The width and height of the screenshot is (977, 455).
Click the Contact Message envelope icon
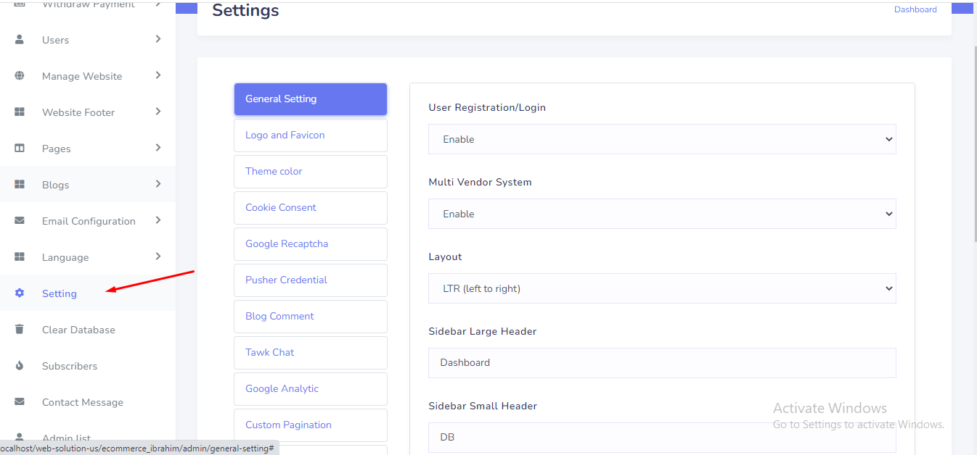(20, 402)
